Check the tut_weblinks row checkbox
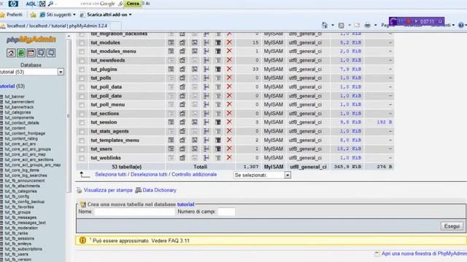 click(x=82, y=158)
